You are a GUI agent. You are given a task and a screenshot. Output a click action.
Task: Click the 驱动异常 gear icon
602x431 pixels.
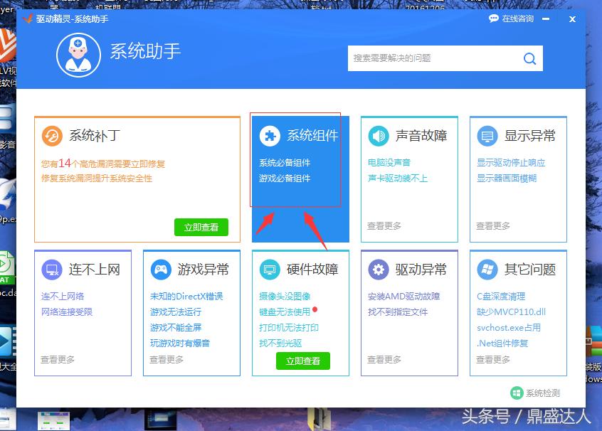(x=378, y=269)
